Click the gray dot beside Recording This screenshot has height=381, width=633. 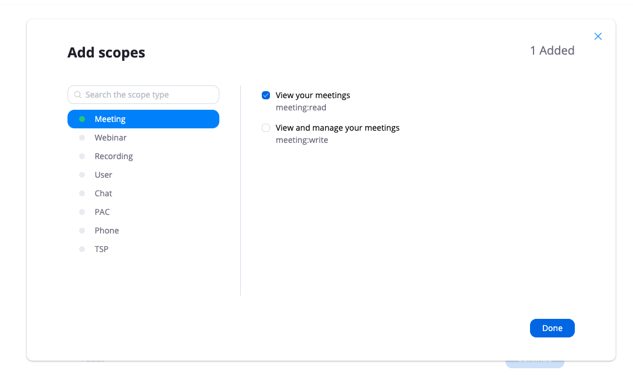(x=82, y=156)
